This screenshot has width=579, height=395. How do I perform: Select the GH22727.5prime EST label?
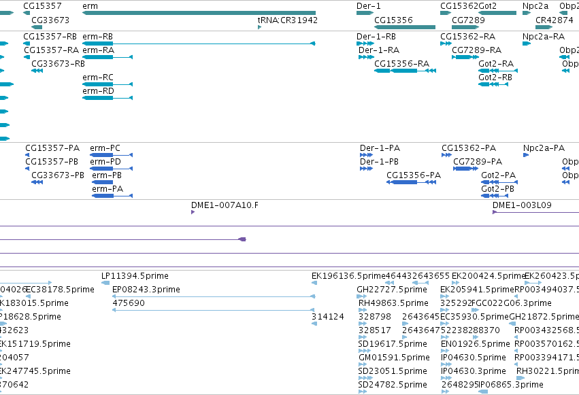[392, 290]
